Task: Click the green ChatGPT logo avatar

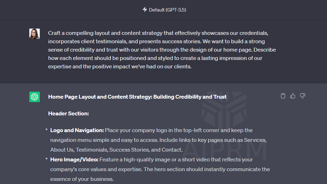Action: tap(35, 97)
